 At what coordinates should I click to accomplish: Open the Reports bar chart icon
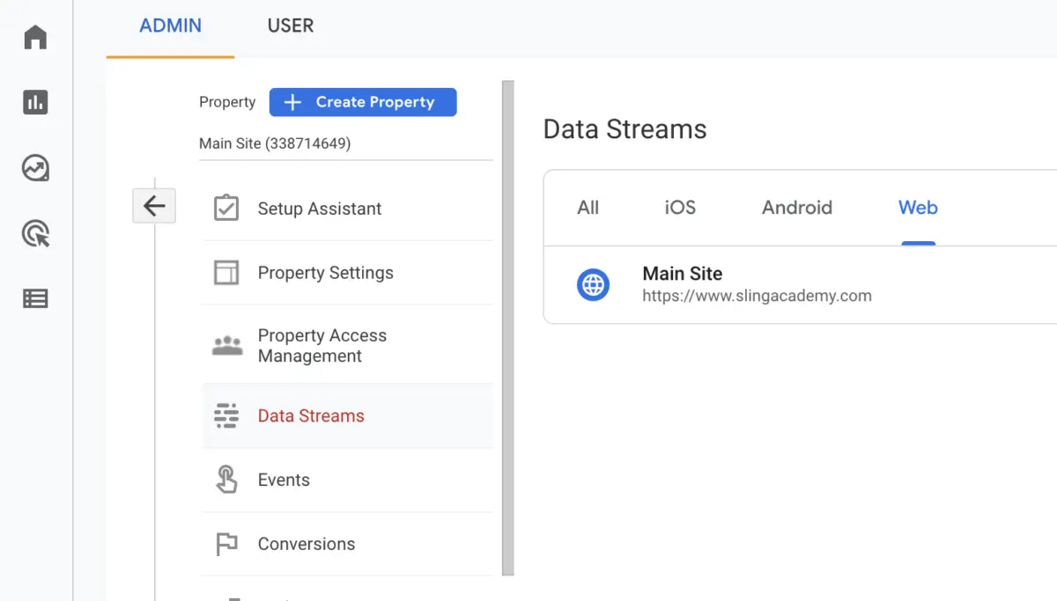[x=35, y=102]
